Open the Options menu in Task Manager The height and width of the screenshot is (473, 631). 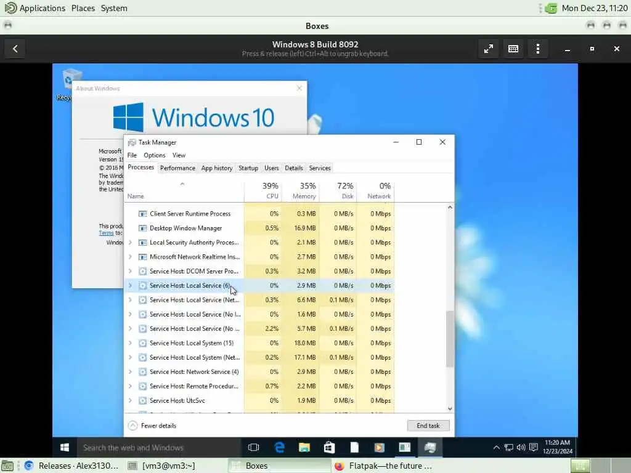155,155
